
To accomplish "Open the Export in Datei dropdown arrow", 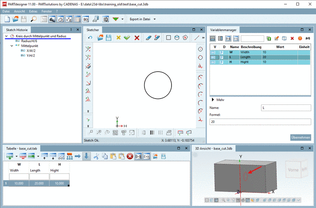I will click(155, 19).
